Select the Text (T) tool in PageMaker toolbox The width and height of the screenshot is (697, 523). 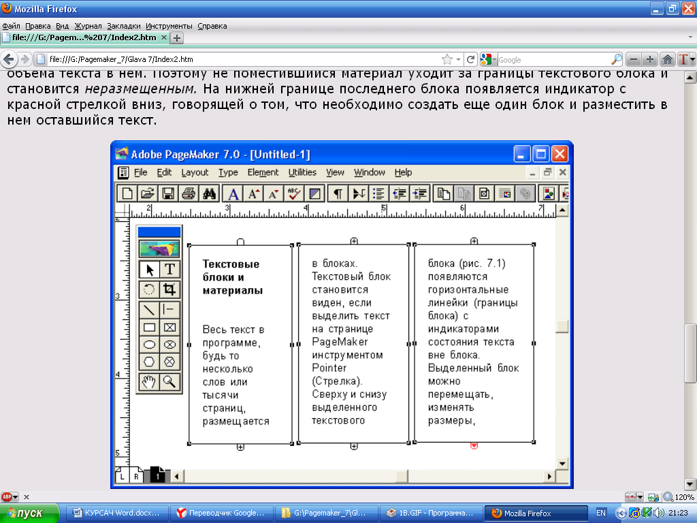(x=169, y=270)
